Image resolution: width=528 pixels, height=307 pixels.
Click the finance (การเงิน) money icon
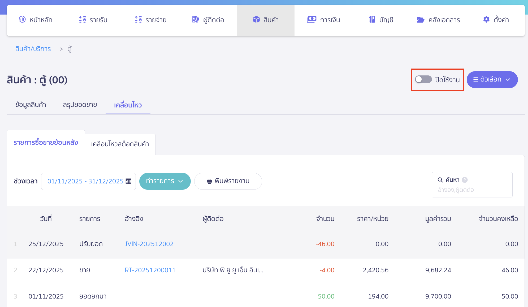pyautogui.click(x=311, y=19)
